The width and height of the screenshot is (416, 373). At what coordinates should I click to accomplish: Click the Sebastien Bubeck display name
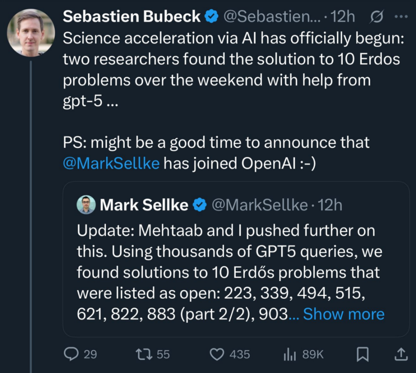131,17
